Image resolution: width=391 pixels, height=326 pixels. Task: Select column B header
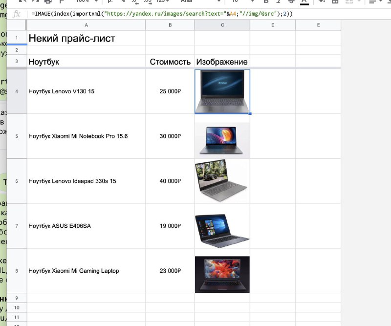pos(170,25)
